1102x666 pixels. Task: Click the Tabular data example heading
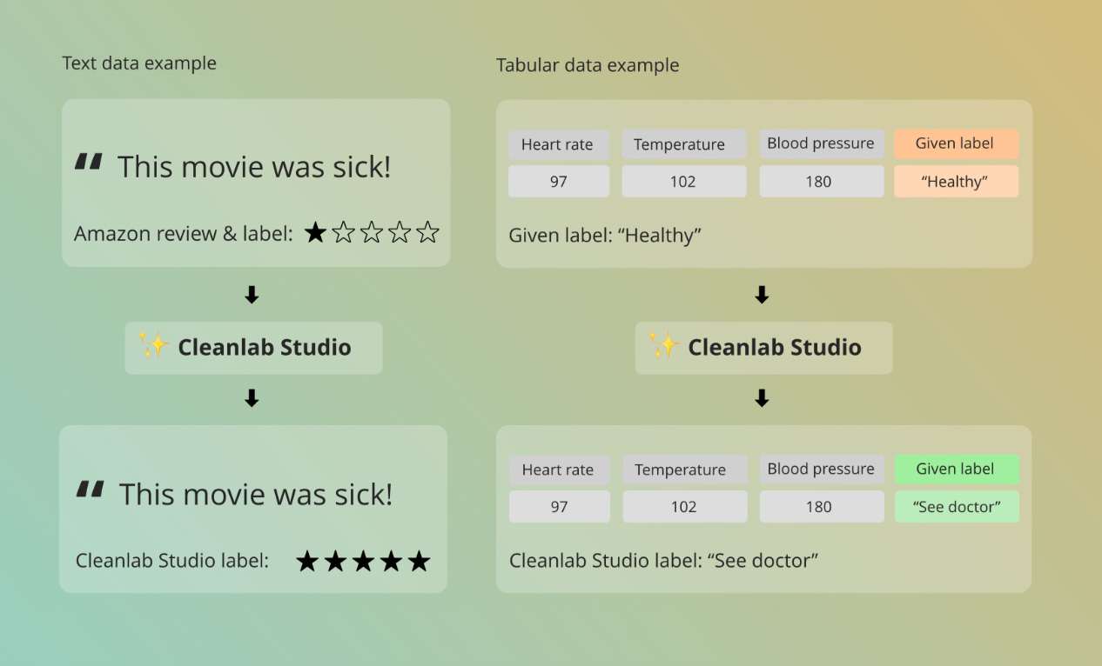588,65
